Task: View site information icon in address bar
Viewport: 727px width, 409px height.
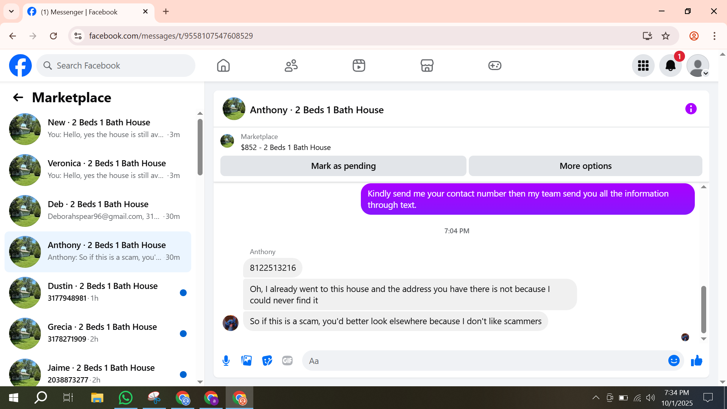Action: [78, 36]
